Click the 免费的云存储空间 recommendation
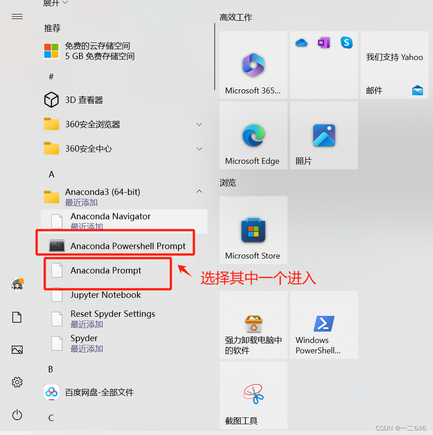The width and height of the screenshot is (433, 435). [x=124, y=51]
